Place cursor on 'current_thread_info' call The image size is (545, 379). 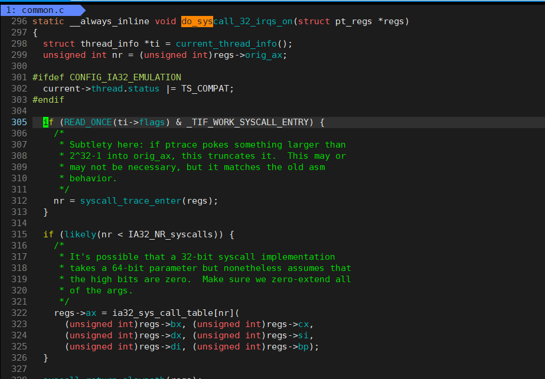[226, 44]
